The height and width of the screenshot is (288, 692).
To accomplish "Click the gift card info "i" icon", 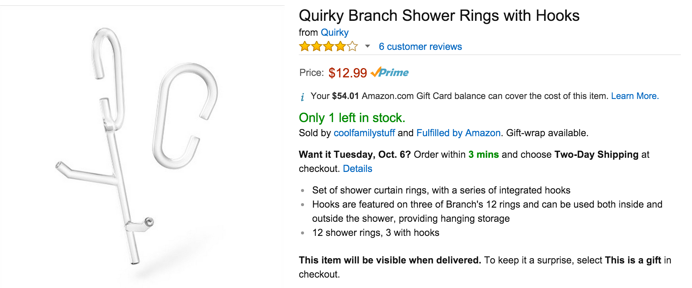I will (x=303, y=97).
